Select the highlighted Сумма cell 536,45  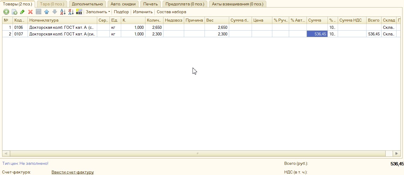[x=317, y=34]
